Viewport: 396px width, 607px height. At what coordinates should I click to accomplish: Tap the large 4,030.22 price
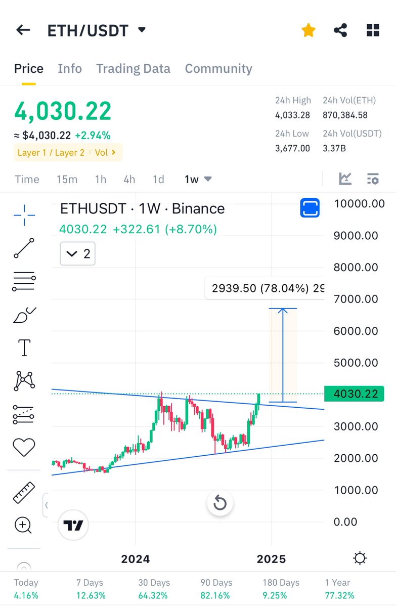pos(63,111)
